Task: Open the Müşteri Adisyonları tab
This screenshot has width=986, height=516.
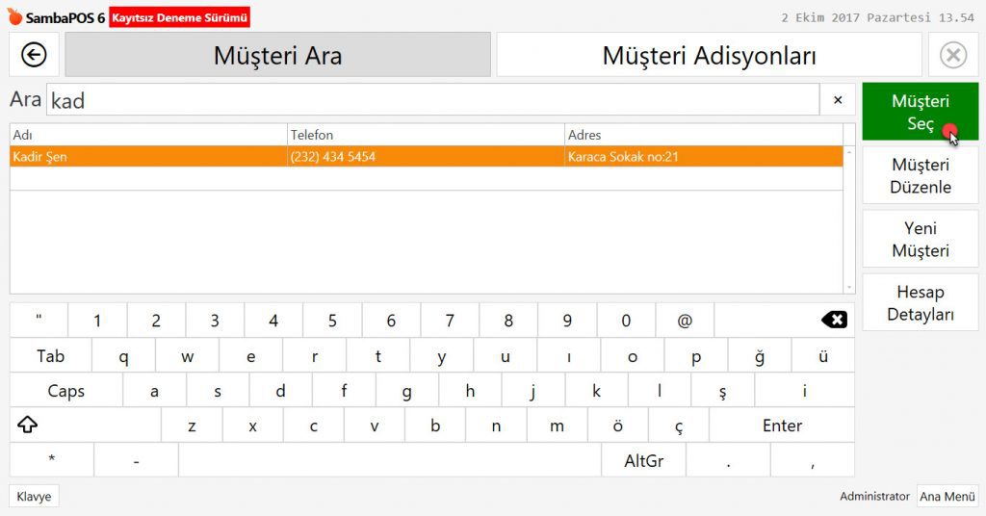Action: tap(709, 55)
